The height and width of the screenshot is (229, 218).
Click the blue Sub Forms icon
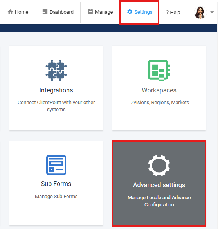(x=56, y=165)
